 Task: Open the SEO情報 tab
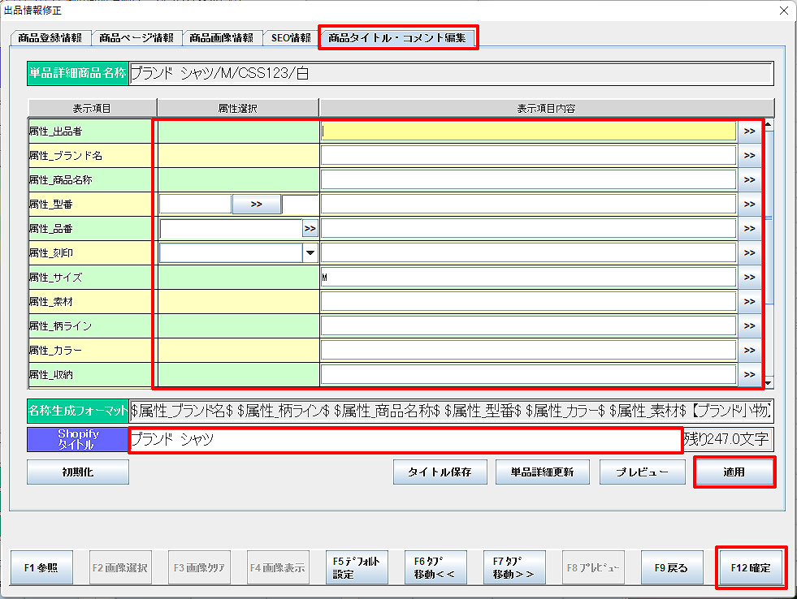(290, 37)
